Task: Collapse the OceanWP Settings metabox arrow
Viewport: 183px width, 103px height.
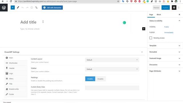Action: tap(142, 52)
